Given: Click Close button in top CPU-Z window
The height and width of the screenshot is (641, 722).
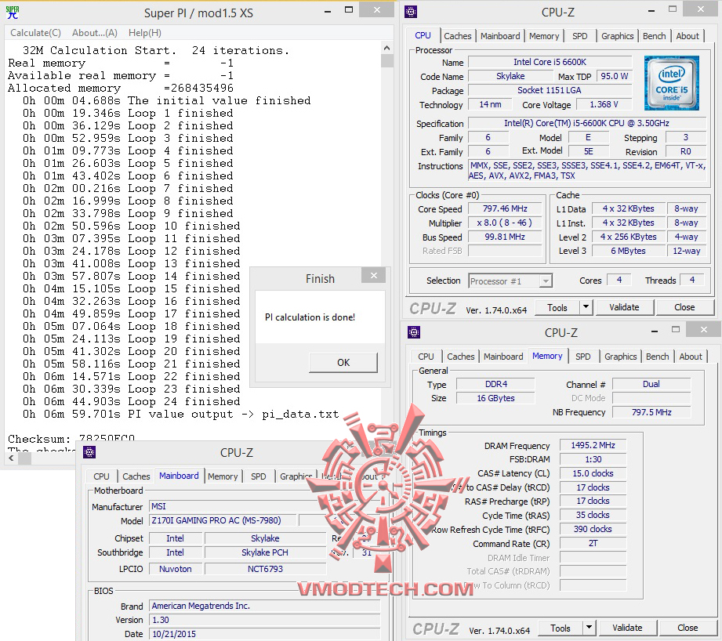Looking at the screenshot, I should point(684,307).
